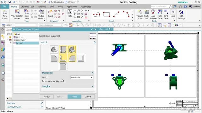Image resolution: width=202 pixels, height=113 pixels.
Task: Expand the Margins section
Action: [x=92, y=86]
